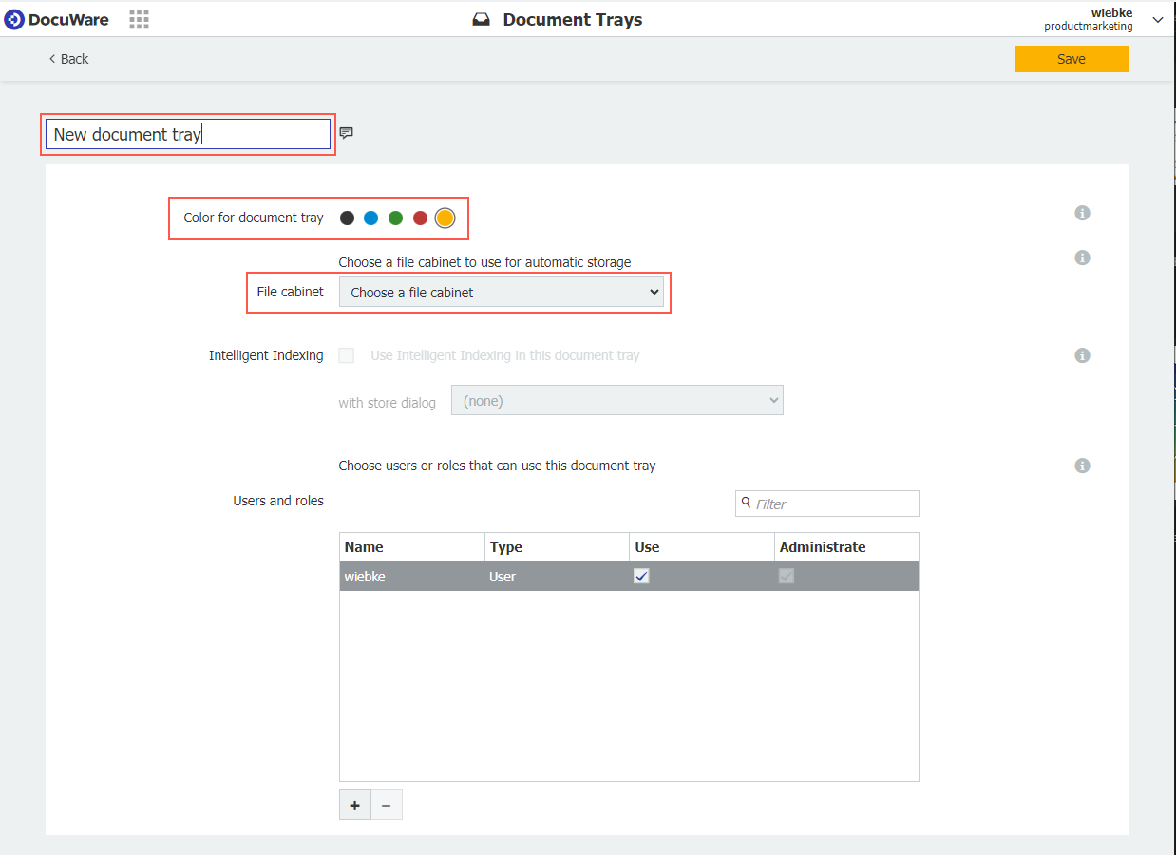Click the Save button
The height and width of the screenshot is (855, 1176).
pyautogui.click(x=1071, y=59)
